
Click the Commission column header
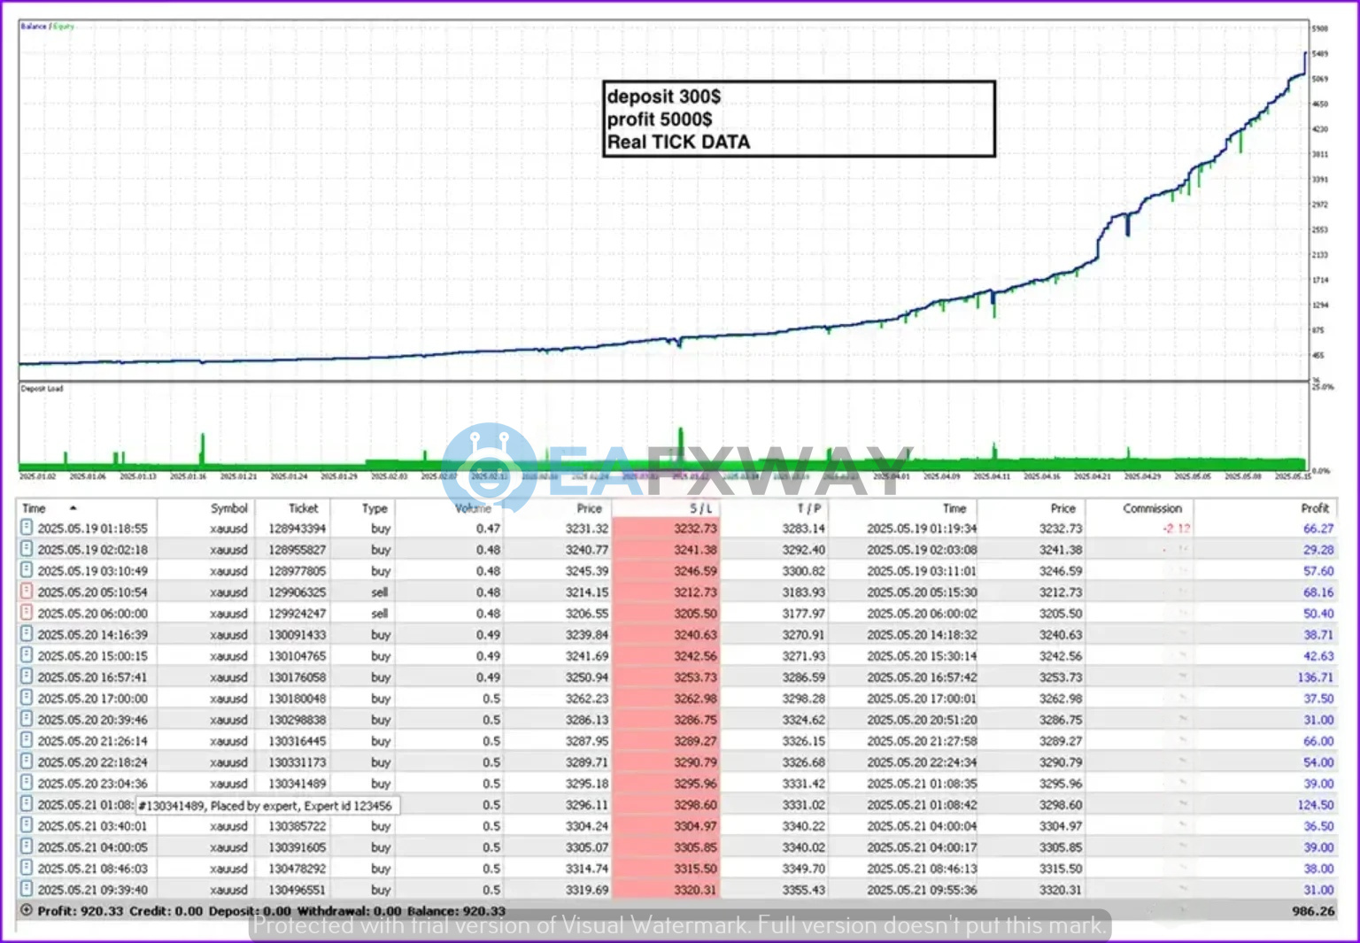[1152, 508]
